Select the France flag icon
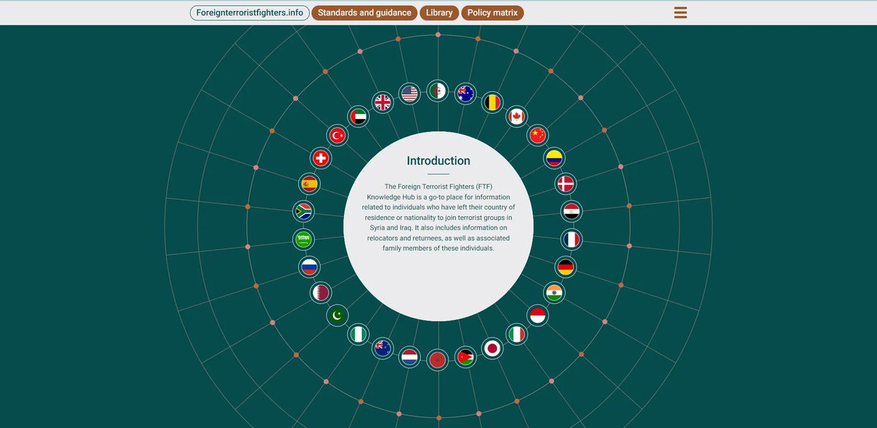Viewport: 877px width, 428px height. click(x=572, y=239)
